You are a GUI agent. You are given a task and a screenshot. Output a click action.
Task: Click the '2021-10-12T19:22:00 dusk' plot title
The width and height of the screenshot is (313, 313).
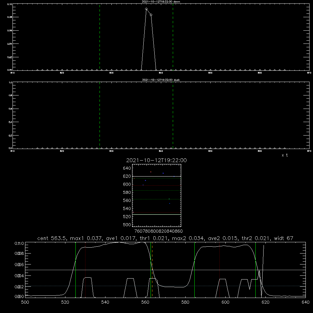(x=161, y=80)
